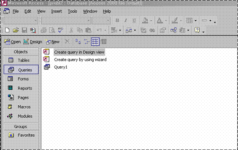Click the Save floppy disk icon

pos(24,30)
